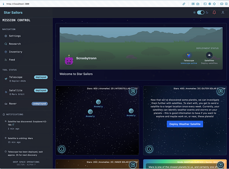Click the 2 min ago timestamp
This screenshot has height=169, width=229.
13,129
